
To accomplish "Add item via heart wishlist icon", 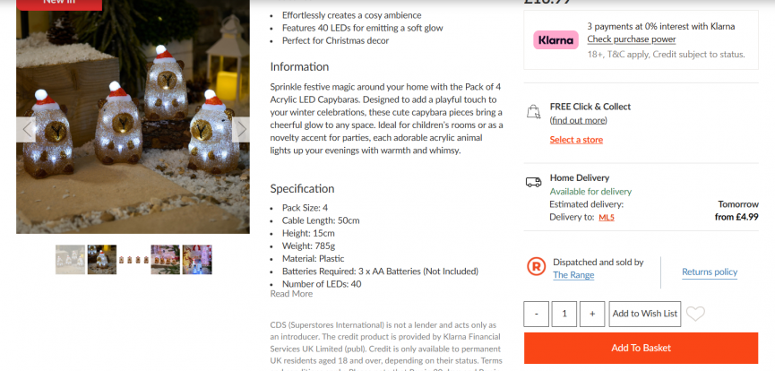I will [695, 314].
